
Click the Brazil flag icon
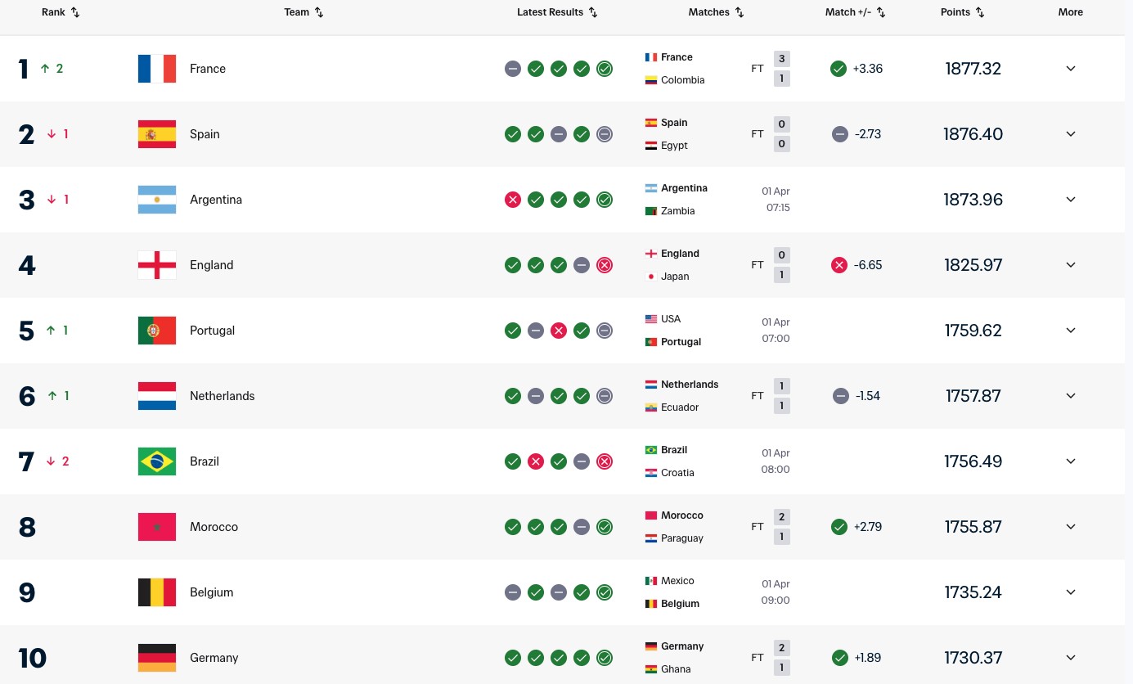coord(157,461)
